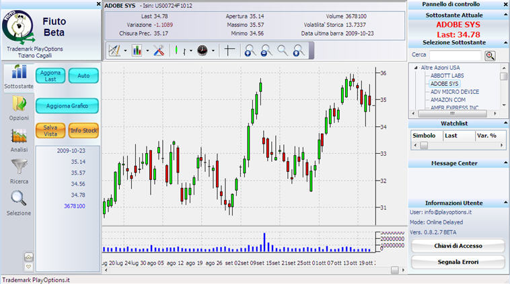This screenshot has width=510, height=284.
Task: Select AMAZON COM in the tree
Action: click(448, 100)
